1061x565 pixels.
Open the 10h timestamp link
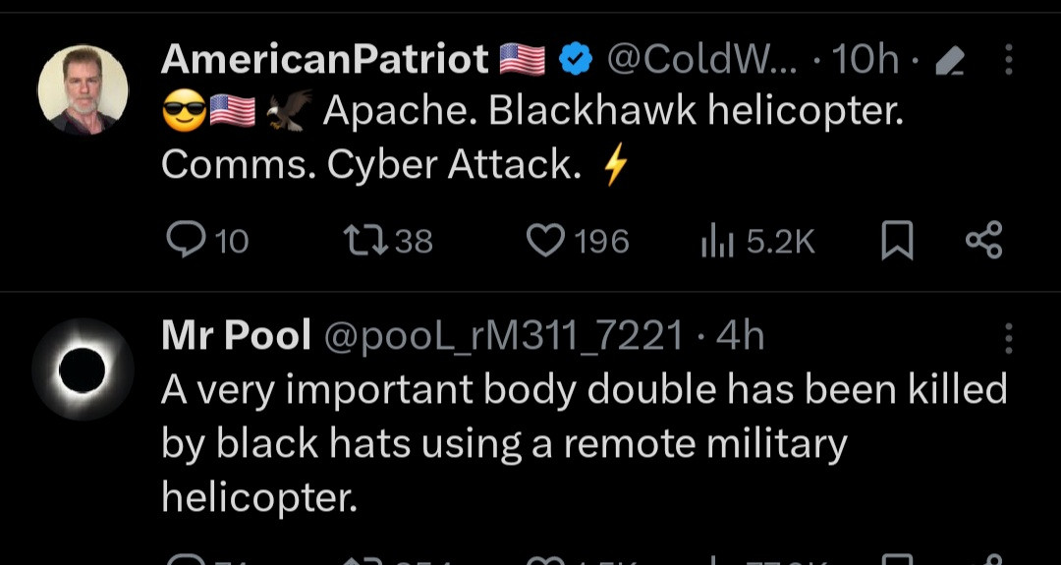(865, 61)
